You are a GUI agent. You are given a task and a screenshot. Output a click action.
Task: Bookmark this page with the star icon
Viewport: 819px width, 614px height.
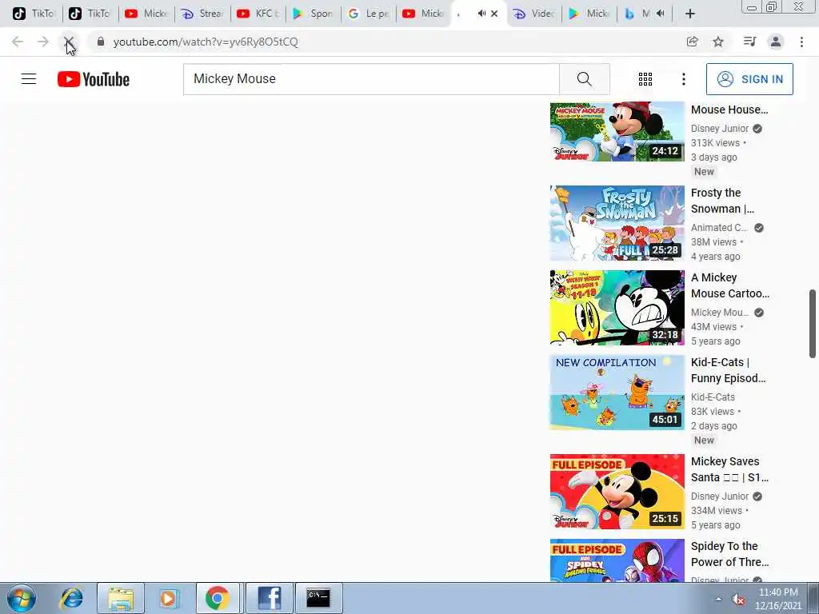[718, 42]
